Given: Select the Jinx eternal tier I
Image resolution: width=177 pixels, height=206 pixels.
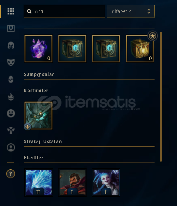Looking at the screenshot, I should [106, 183].
